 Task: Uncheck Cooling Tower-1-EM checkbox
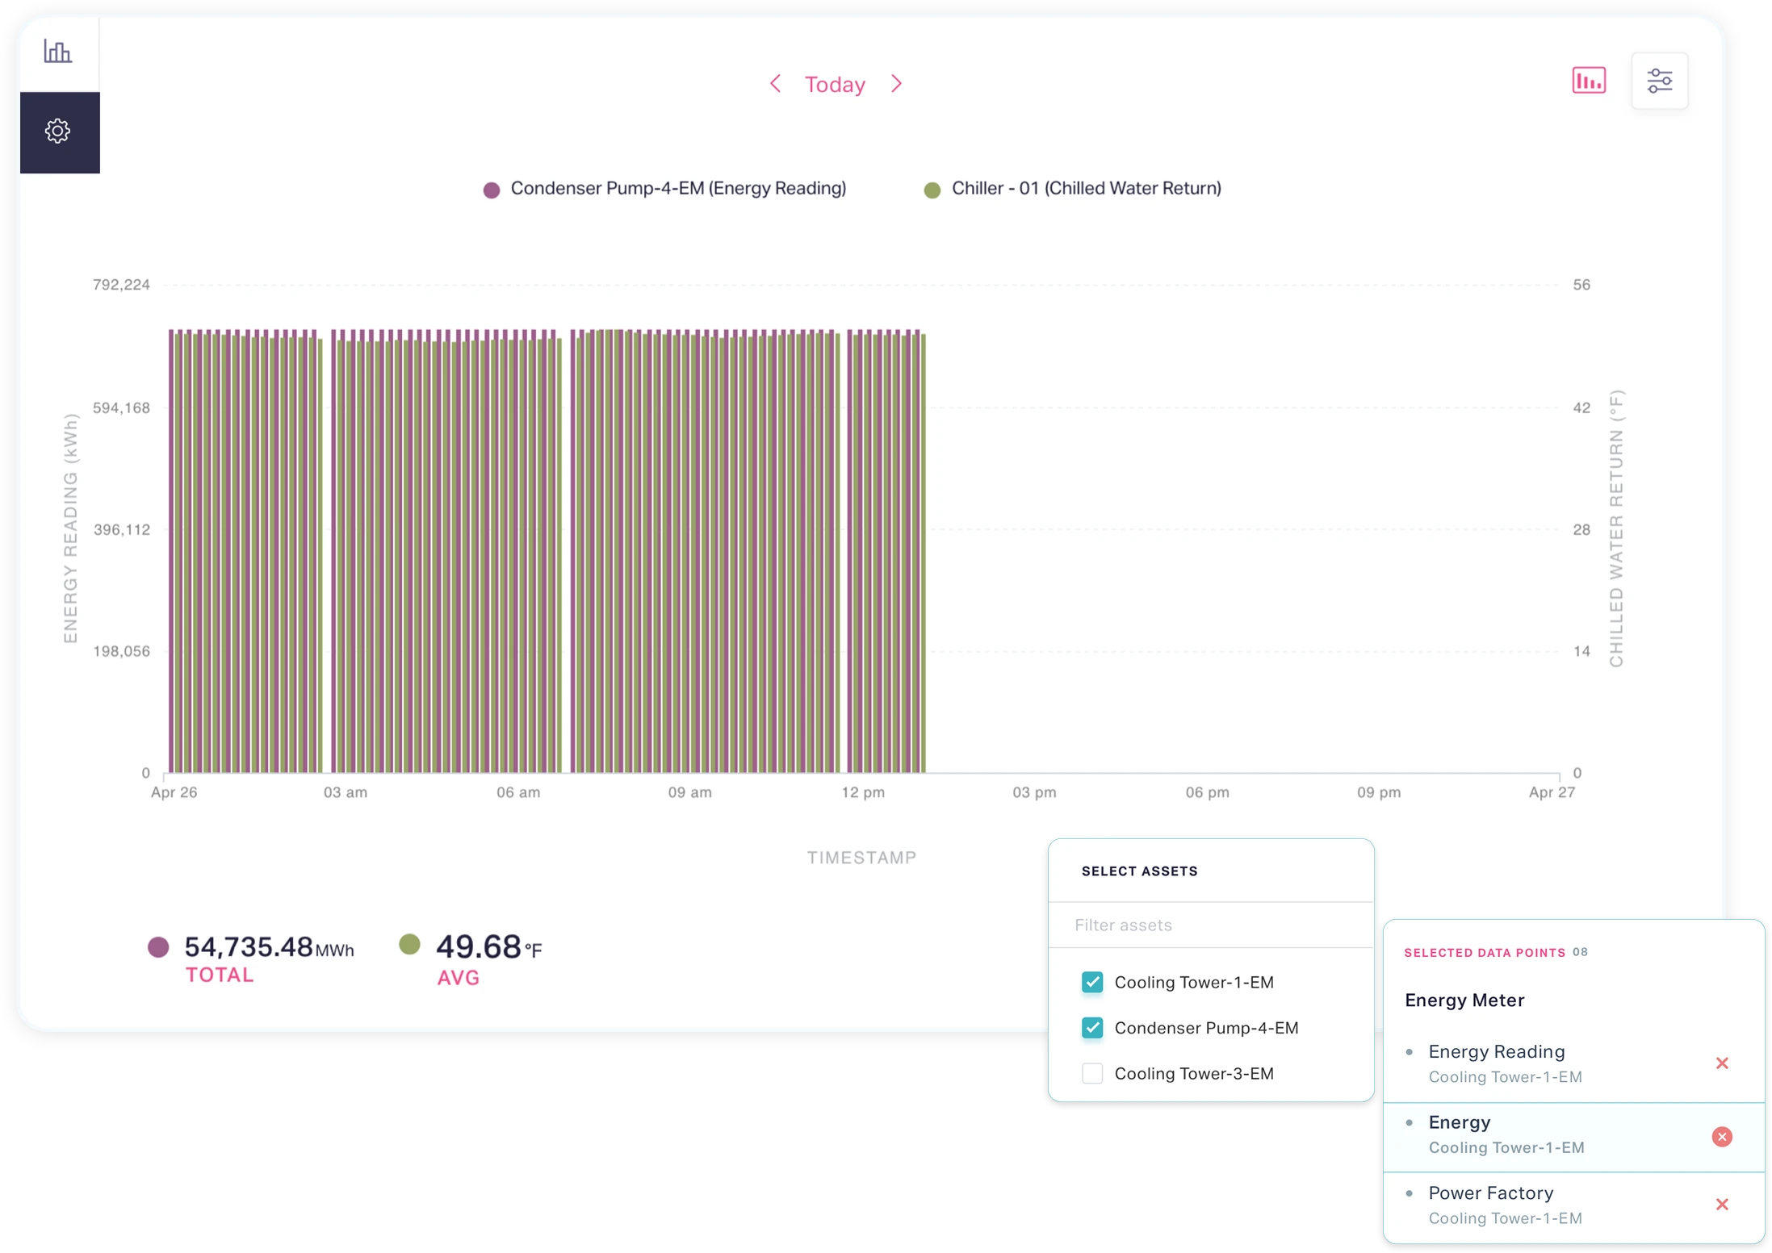(x=1091, y=982)
